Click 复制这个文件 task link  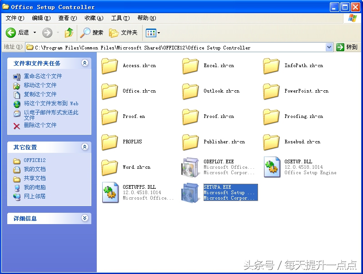(x=40, y=94)
